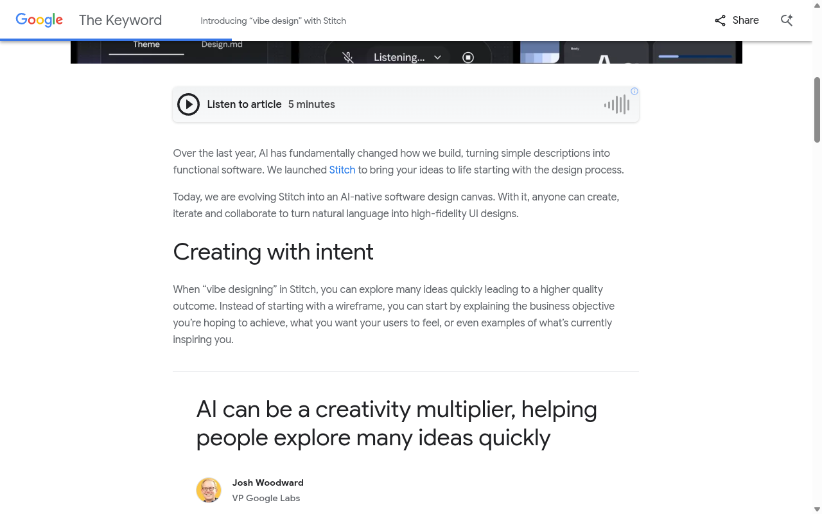Click Josh Woodward's avatar photo
822x514 pixels.
coord(209,490)
